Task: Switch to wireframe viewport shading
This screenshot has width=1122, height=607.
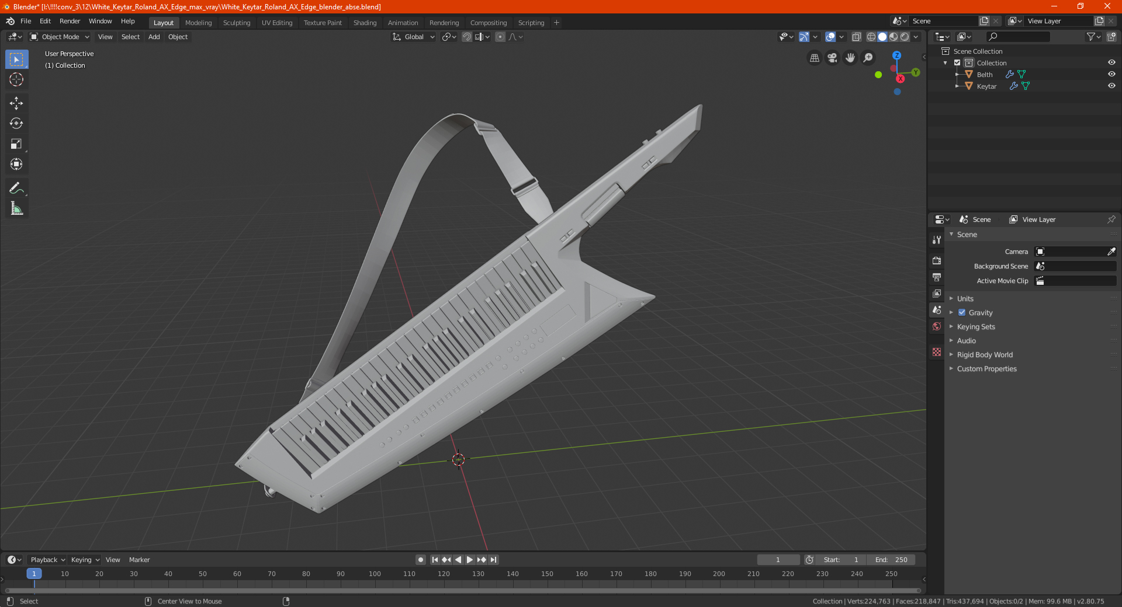Action: 871,37
